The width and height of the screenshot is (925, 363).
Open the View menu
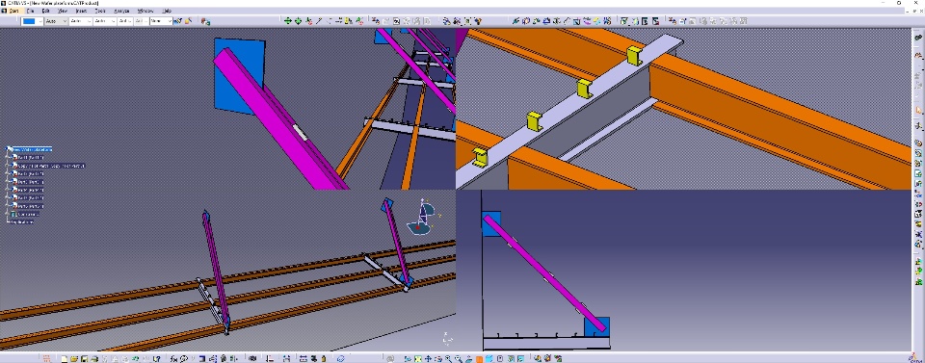62,11
